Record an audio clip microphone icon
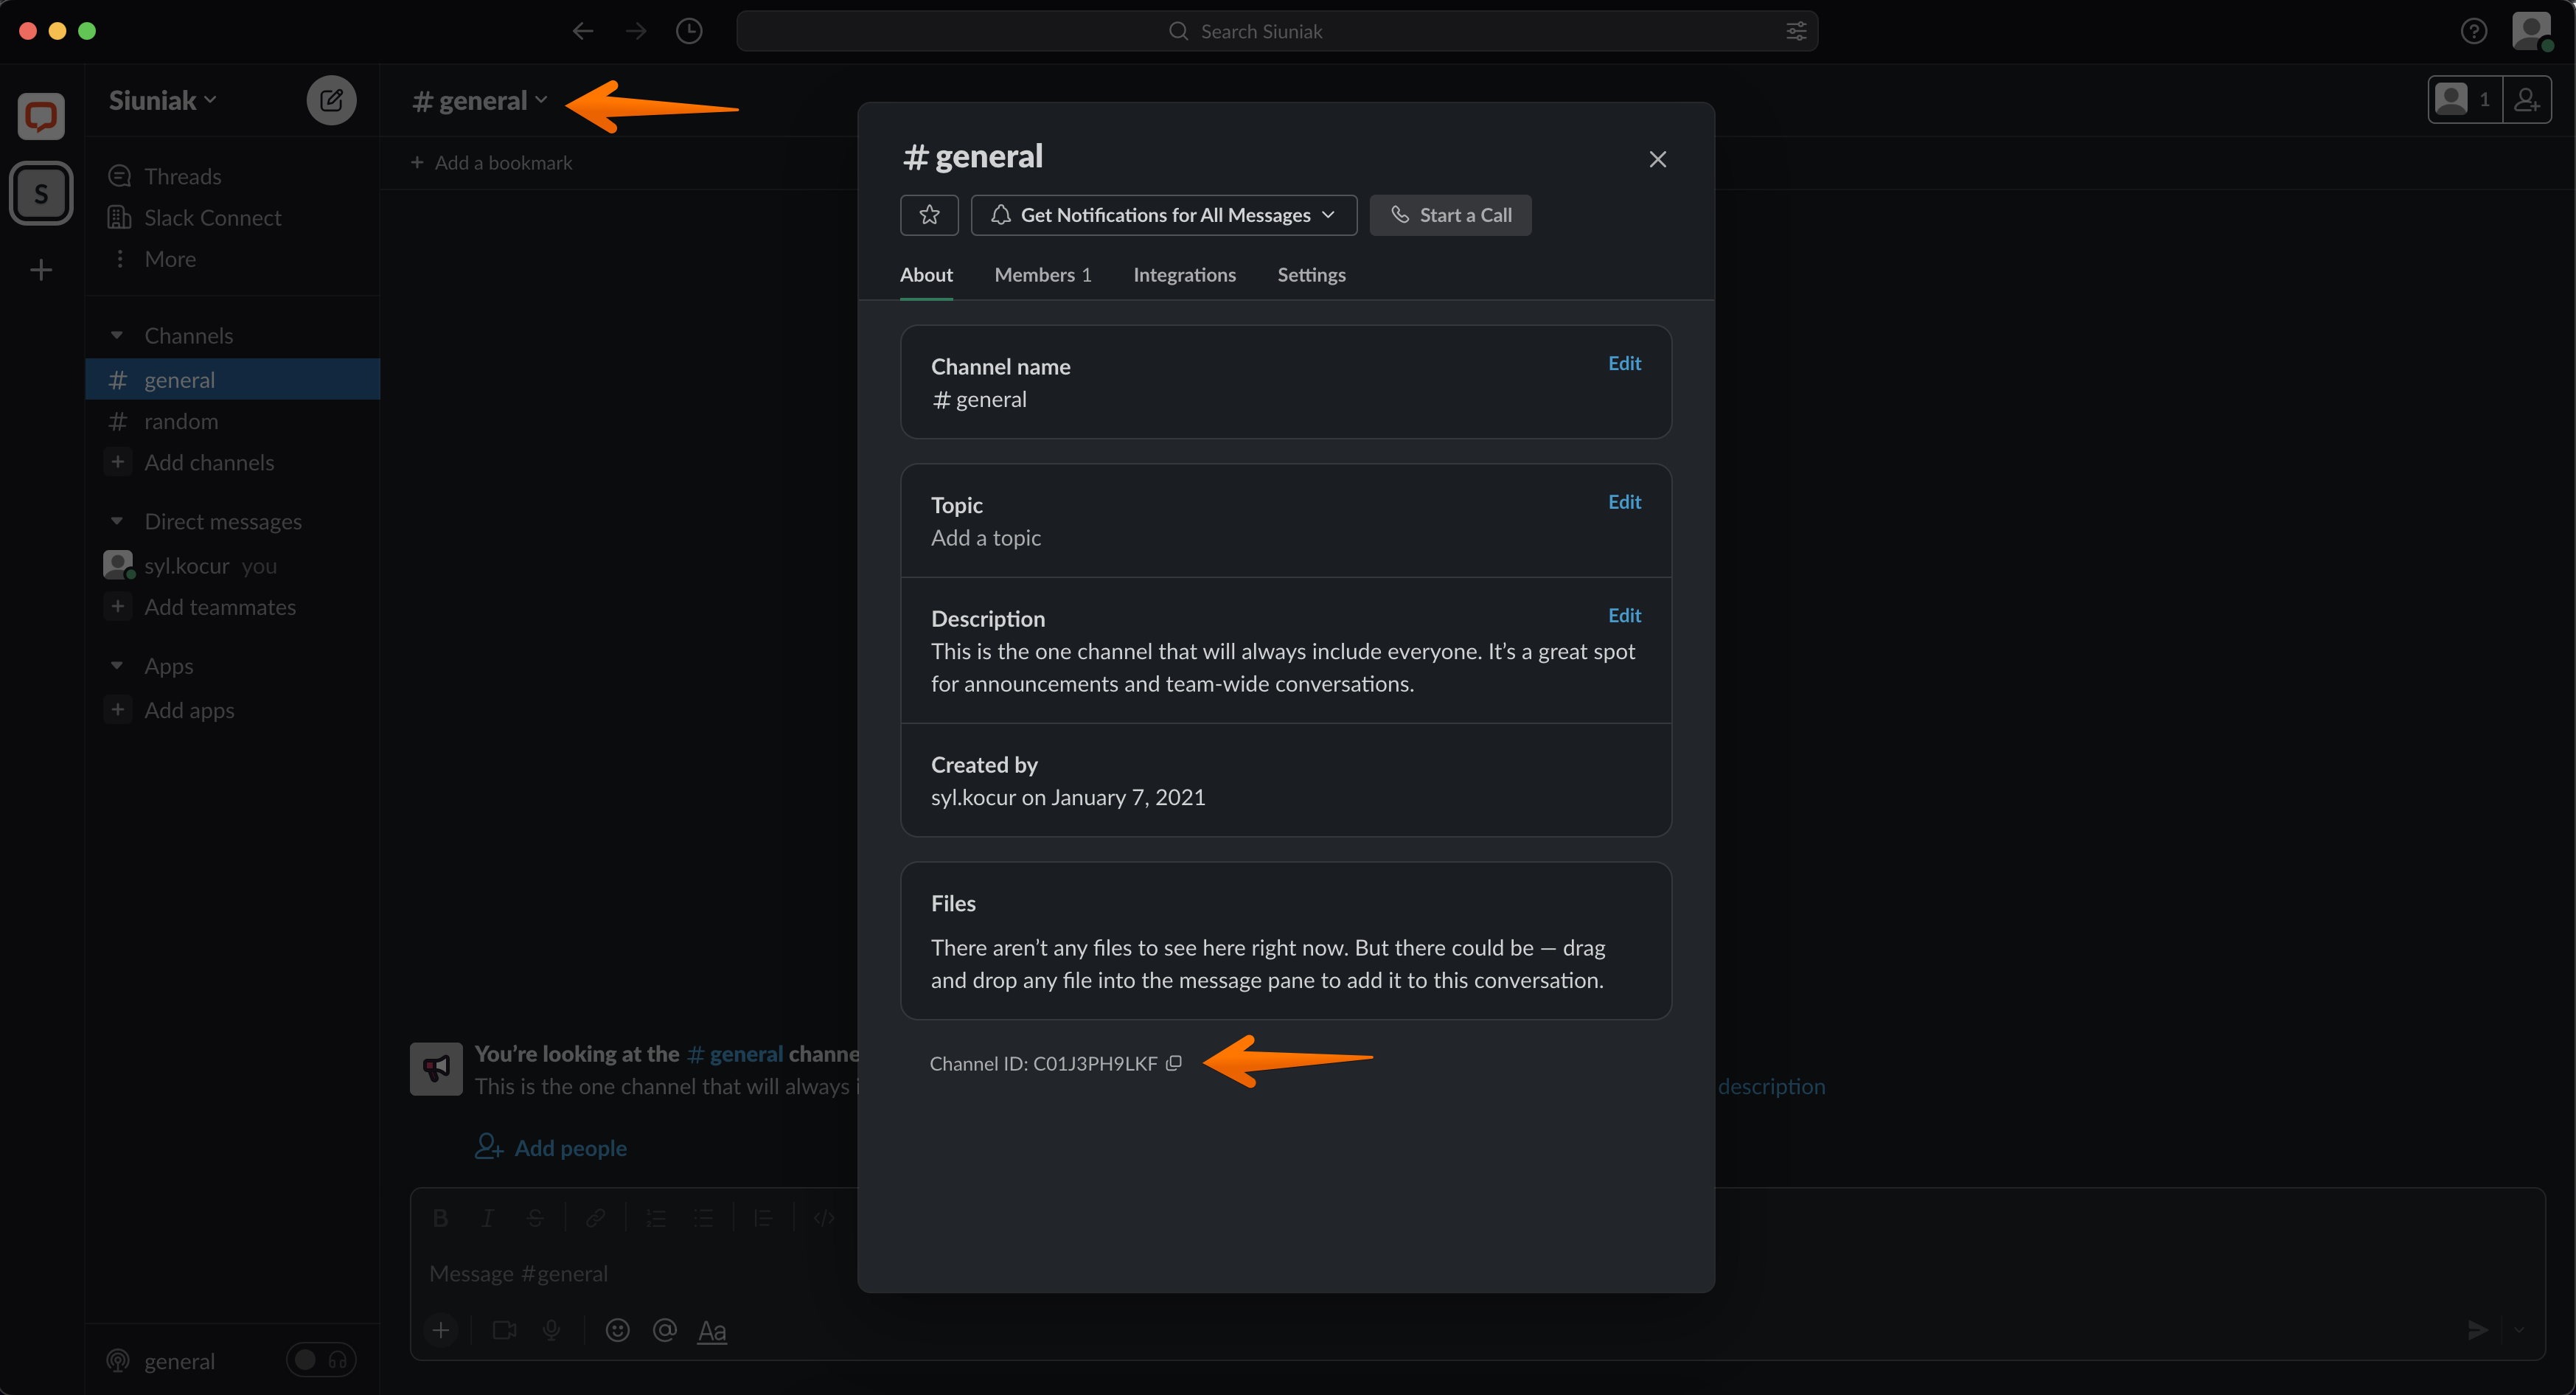 (x=551, y=1330)
